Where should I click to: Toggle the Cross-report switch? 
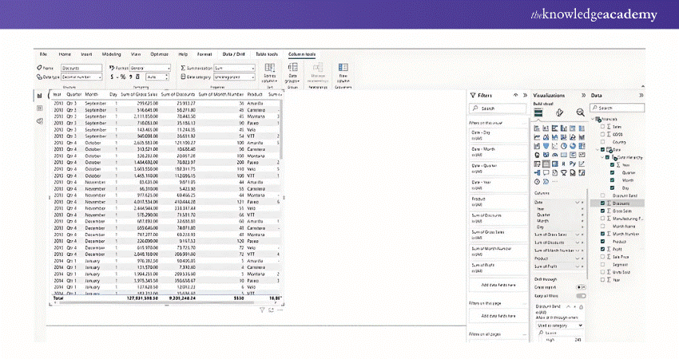coord(581,286)
